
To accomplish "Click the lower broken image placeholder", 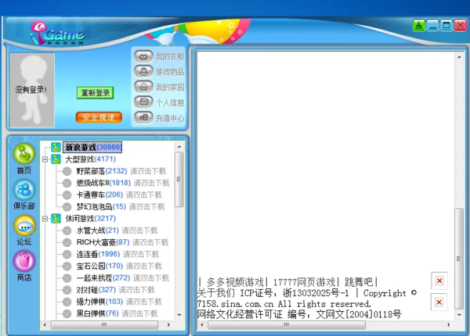I will [439, 302].
